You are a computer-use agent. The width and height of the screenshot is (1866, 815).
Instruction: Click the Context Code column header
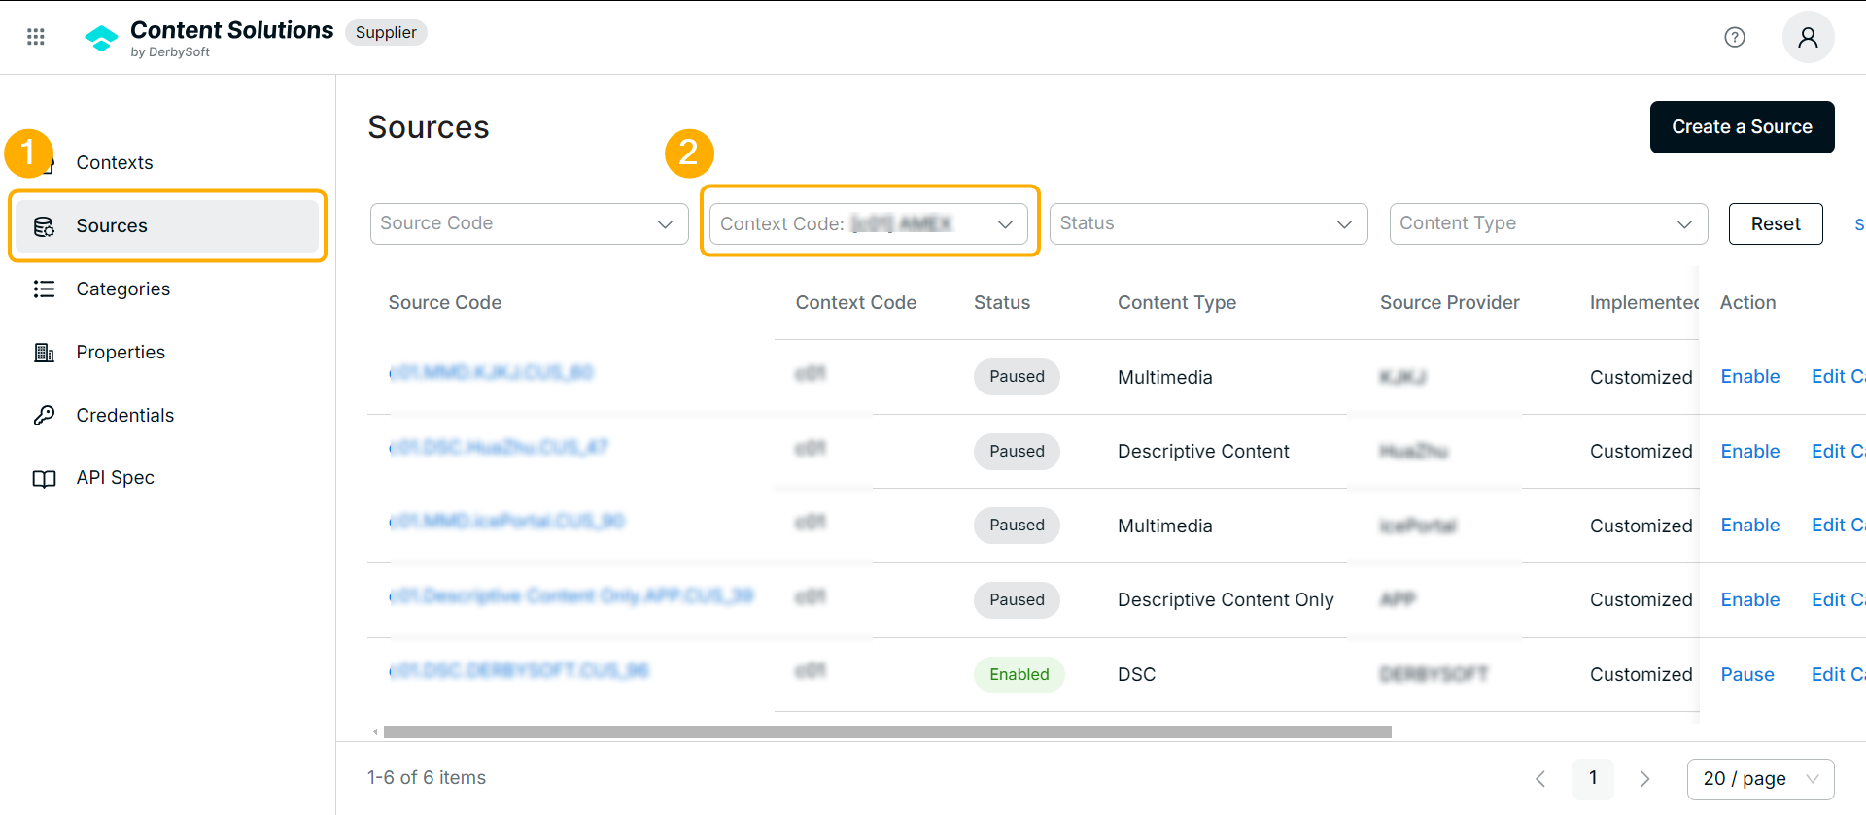point(856,302)
